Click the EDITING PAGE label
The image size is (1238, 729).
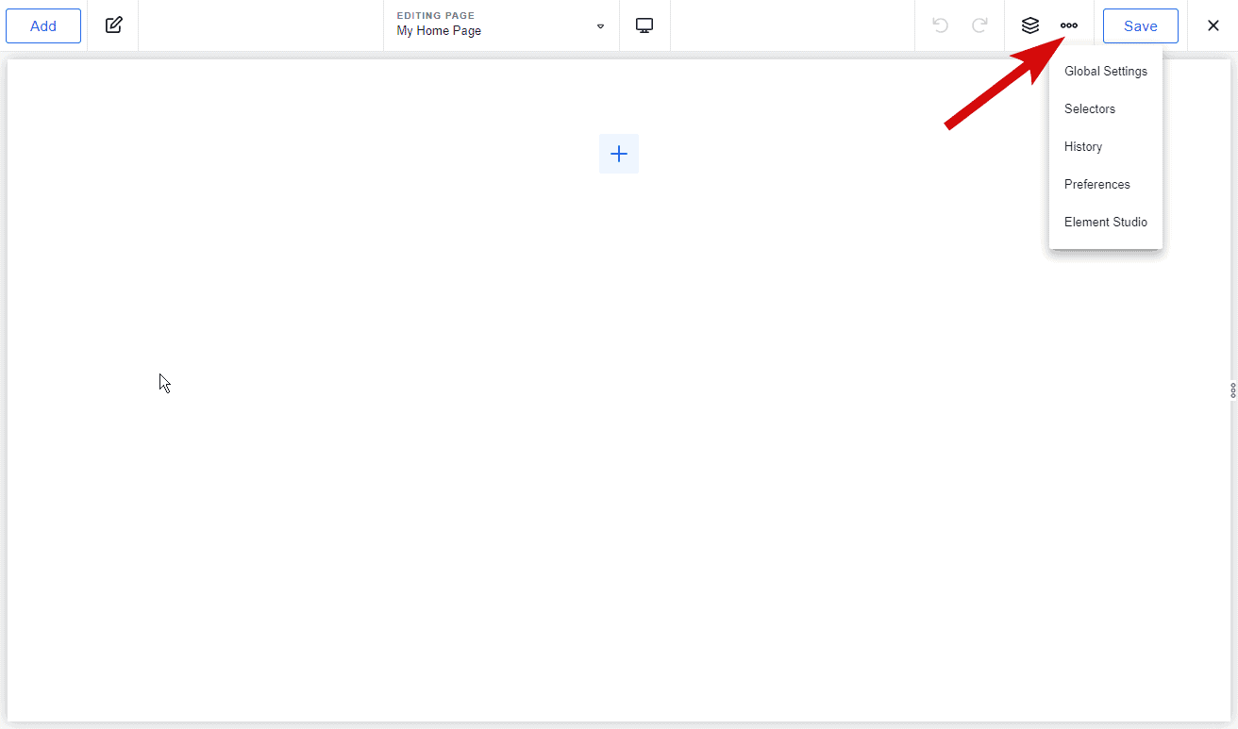[x=435, y=16]
